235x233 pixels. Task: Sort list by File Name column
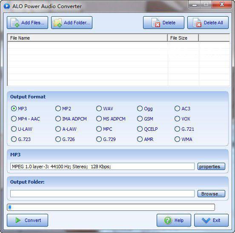point(87,38)
